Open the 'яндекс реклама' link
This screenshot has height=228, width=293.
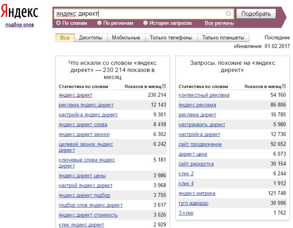click(197, 105)
